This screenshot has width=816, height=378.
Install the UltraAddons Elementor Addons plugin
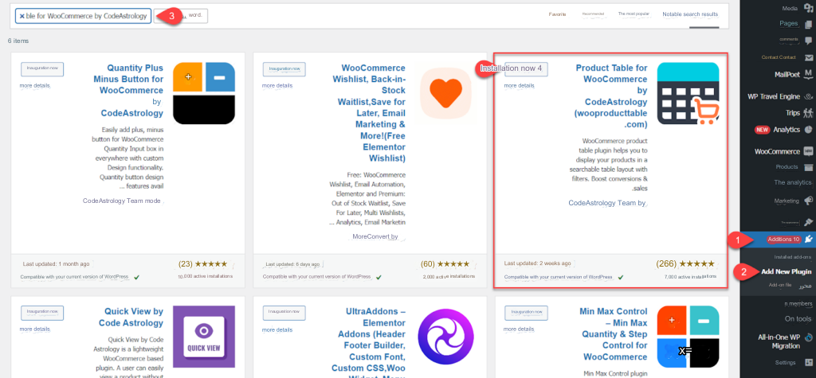284,313
